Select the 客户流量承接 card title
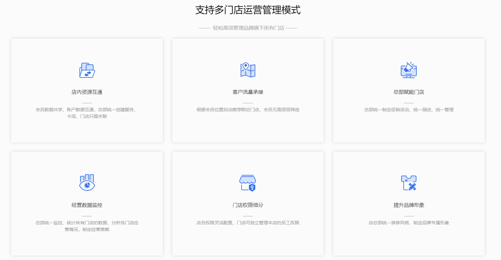The height and width of the screenshot is (260, 501). click(248, 92)
